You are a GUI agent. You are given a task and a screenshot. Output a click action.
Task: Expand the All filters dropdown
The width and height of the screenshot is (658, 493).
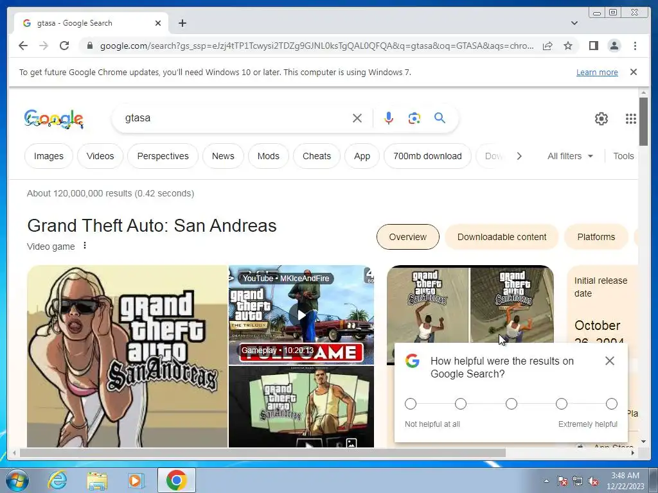(571, 156)
